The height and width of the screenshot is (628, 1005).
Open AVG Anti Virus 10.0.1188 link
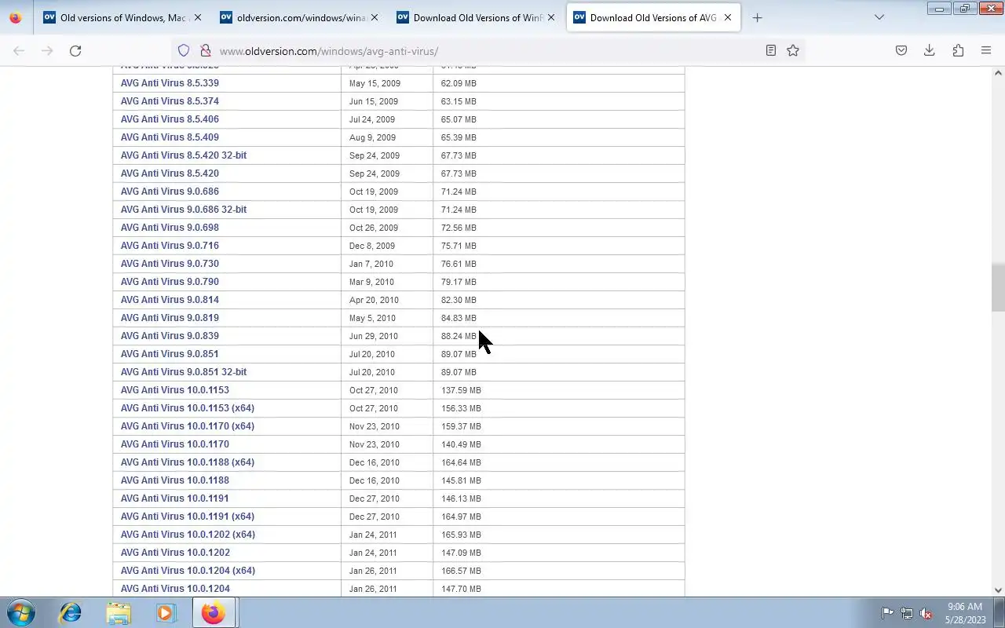click(175, 480)
